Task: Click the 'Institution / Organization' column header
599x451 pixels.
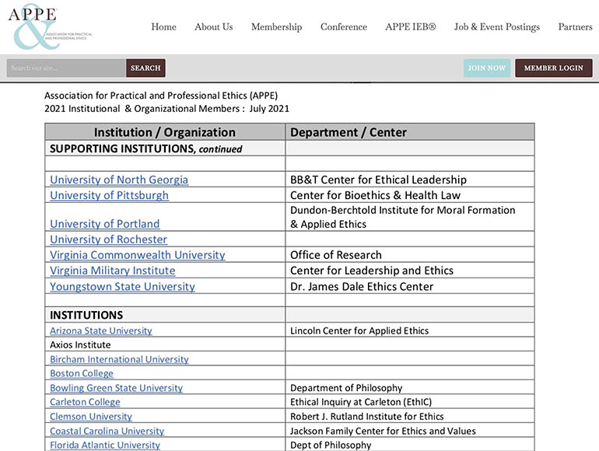Action: coord(165,132)
